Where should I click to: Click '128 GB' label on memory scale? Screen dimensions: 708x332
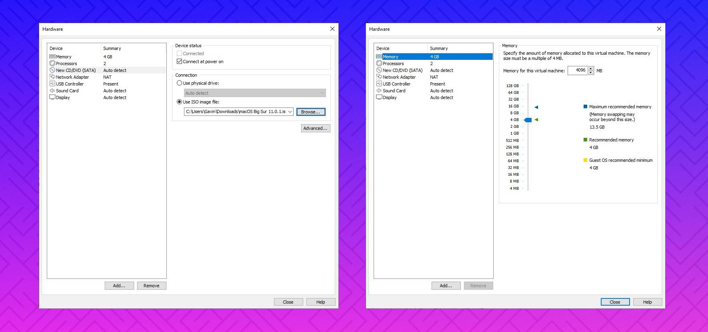pyautogui.click(x=512, y=86)
